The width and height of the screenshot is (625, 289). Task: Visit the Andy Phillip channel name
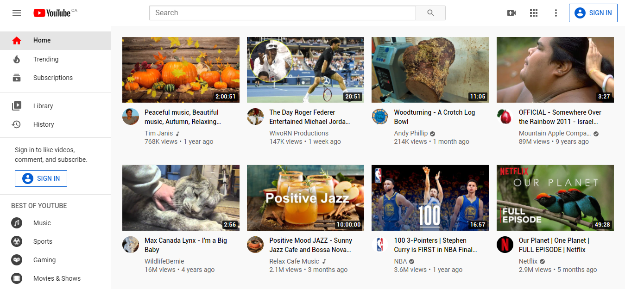pyautogui.click(x=411, y=133)
